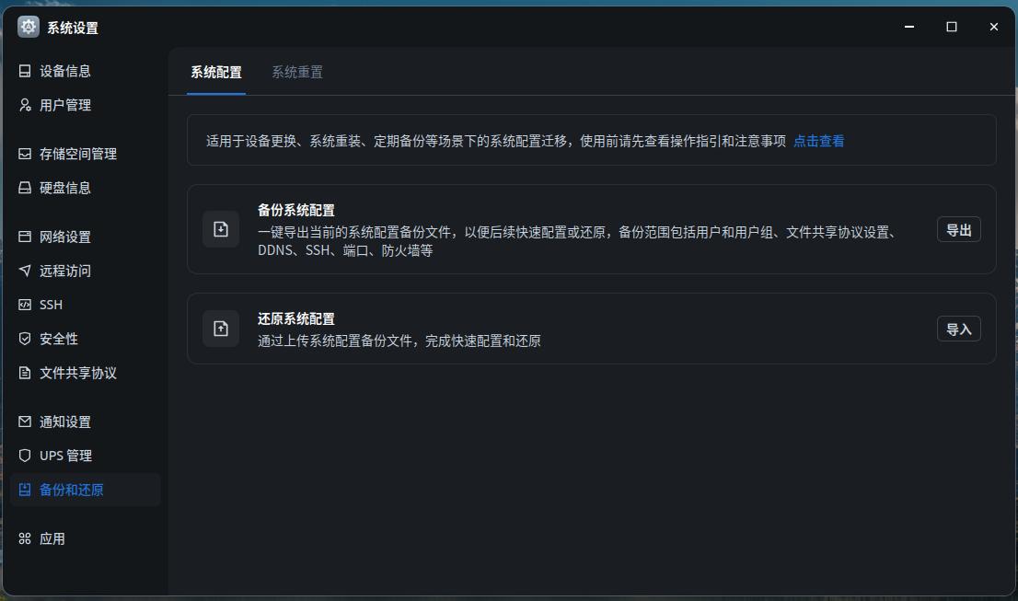Open 安全性 in the sidebar

85,339
